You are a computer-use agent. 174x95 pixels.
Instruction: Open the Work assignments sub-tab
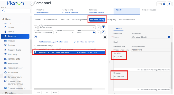coord(80,20)
